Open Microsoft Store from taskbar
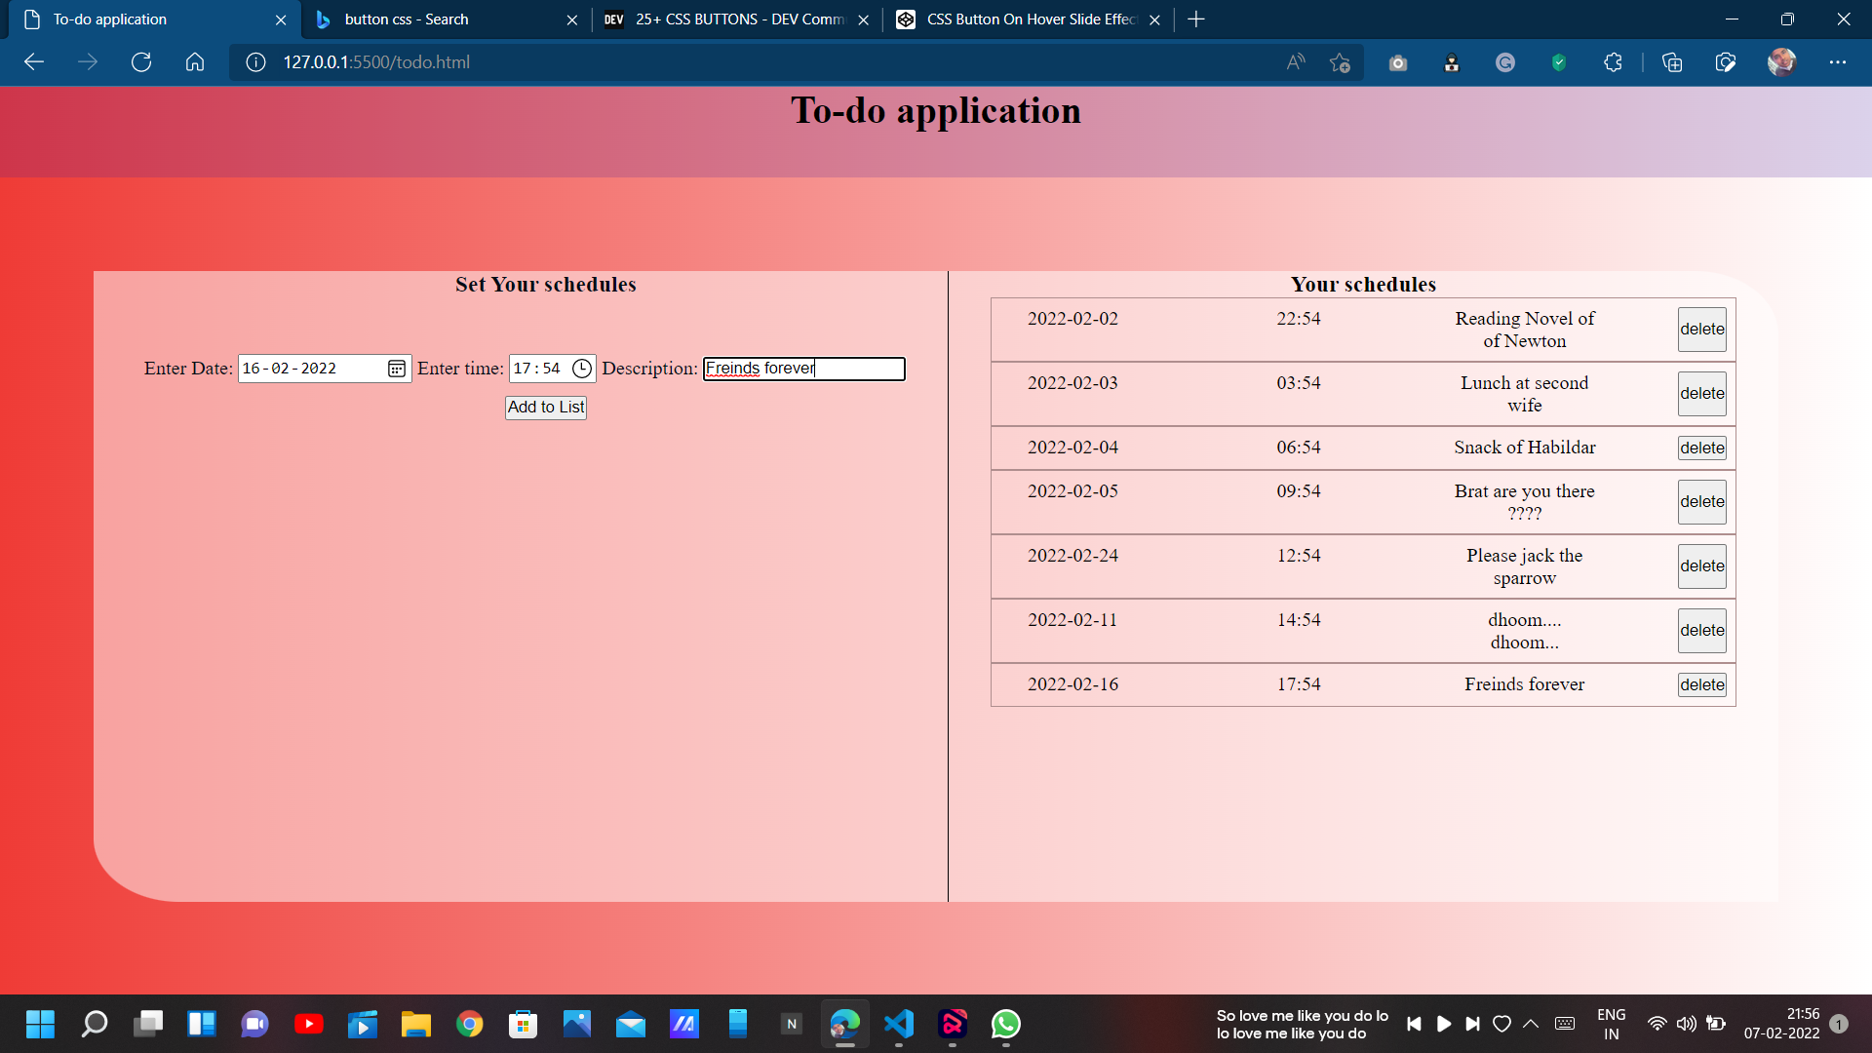1872x1053 pixels. 524,1024
